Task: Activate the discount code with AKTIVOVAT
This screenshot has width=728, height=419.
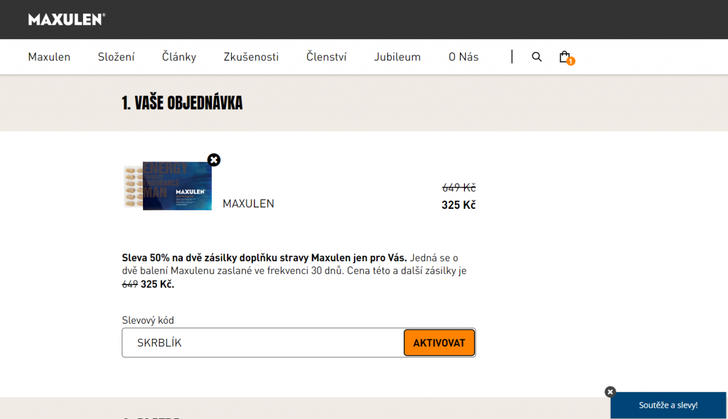Action: click(439, 343)
